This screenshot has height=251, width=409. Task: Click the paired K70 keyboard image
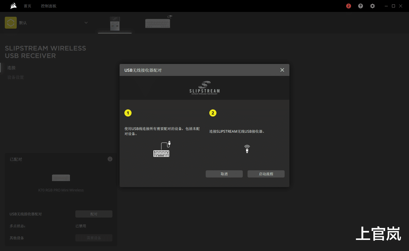coord(61,178)
